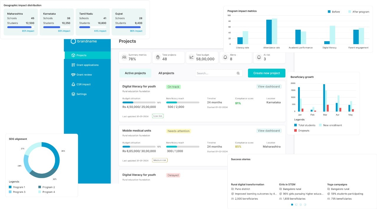Viewport: 377px width, 209px height.
Task: Click the Total projects hand icon
Action: [x=158, y=57]
